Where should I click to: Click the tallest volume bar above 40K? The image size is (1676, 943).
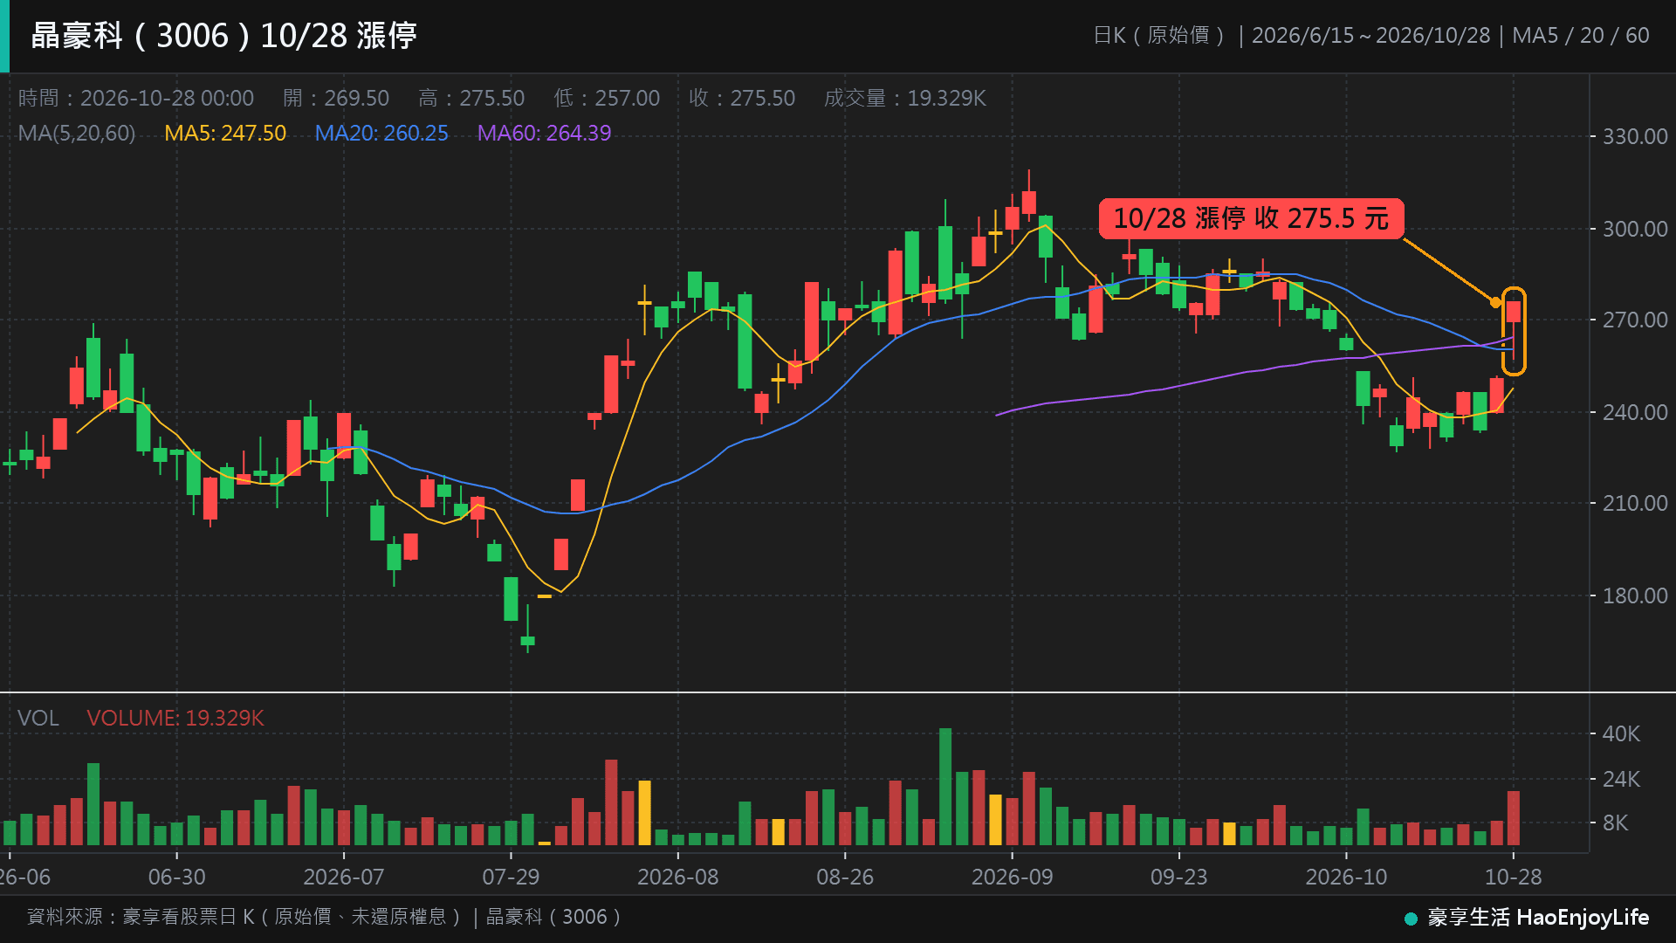pyautogui.click(x=945, y=786)
